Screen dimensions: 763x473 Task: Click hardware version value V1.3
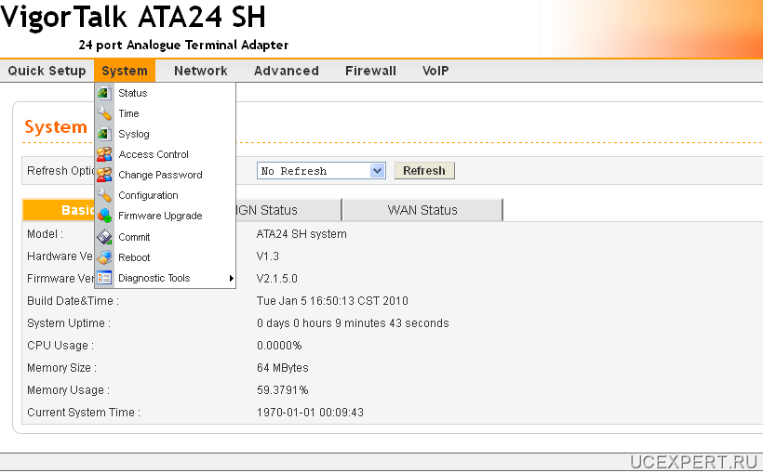pyautogui.click(x=267, y=256)
